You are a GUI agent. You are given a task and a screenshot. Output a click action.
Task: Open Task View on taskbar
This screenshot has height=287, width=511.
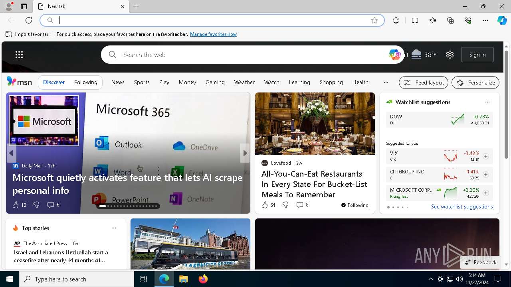coord(144,279)
